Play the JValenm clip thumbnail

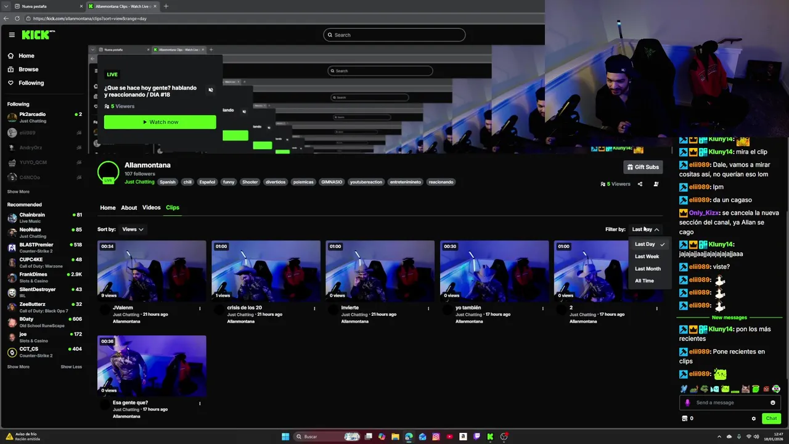point(152,271)
